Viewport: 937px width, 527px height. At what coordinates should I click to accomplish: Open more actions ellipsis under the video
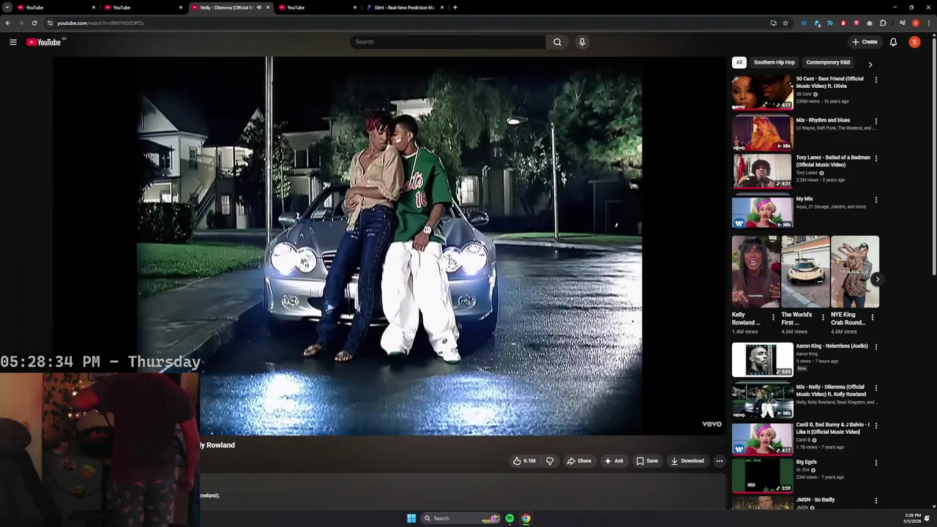click(x=720, y=461)
